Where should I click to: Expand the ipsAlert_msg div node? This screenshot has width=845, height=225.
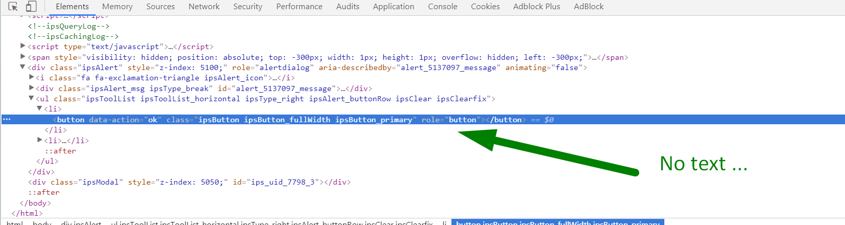(31, 88)
